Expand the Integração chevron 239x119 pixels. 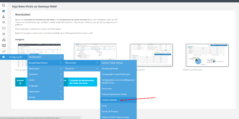(61, 86)
